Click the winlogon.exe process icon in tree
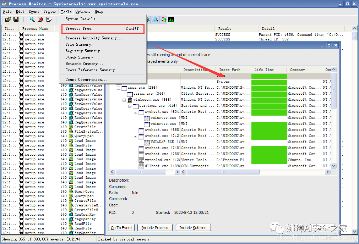The width and height of the screenshot is (359, 244). point(130,100)
